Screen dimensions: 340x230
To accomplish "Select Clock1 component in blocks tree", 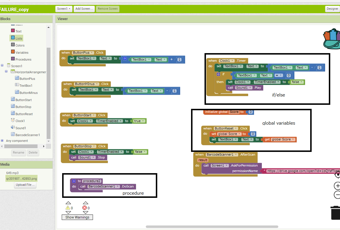I will (x=20, y=121).
